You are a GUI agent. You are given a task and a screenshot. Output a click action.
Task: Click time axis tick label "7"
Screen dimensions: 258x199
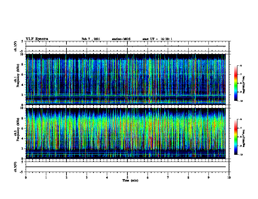coord(168,178)
